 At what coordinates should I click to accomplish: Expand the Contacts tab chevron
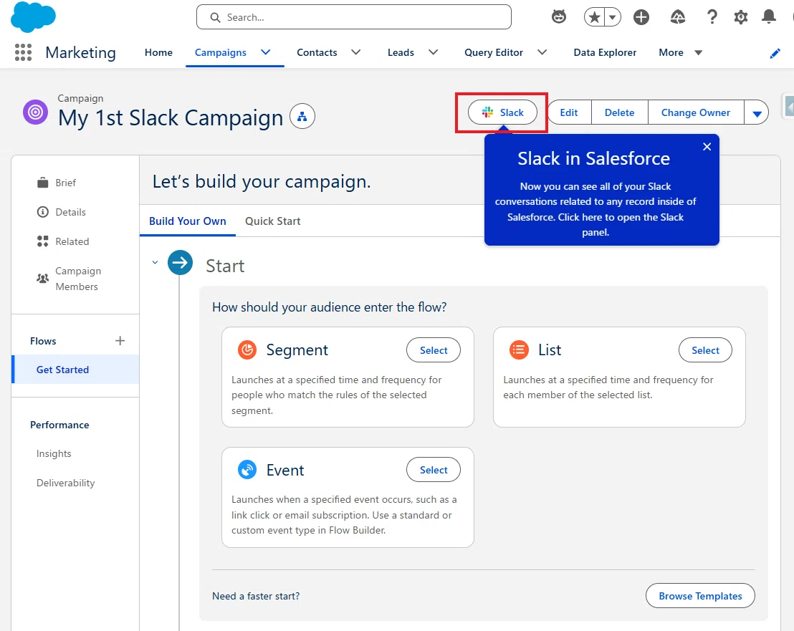point(356,52)
